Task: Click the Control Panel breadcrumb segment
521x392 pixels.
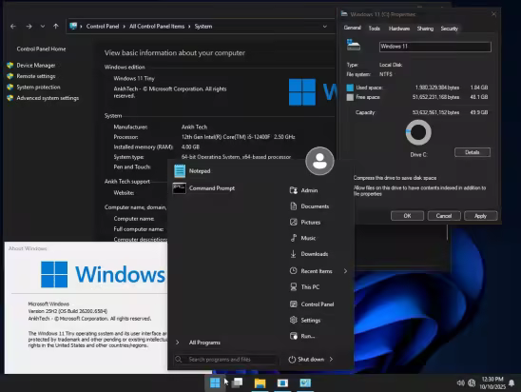Action: (103, 27)
